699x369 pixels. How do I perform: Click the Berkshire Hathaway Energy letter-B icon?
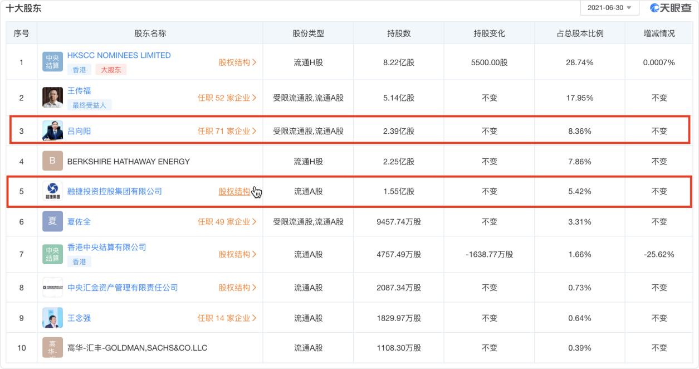tap(52, 161)
